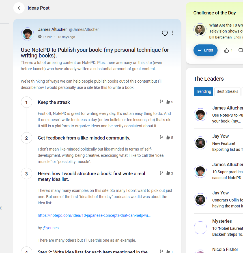Click Nicola Fisher's name in leaders
243x253 pixels.
225,249
